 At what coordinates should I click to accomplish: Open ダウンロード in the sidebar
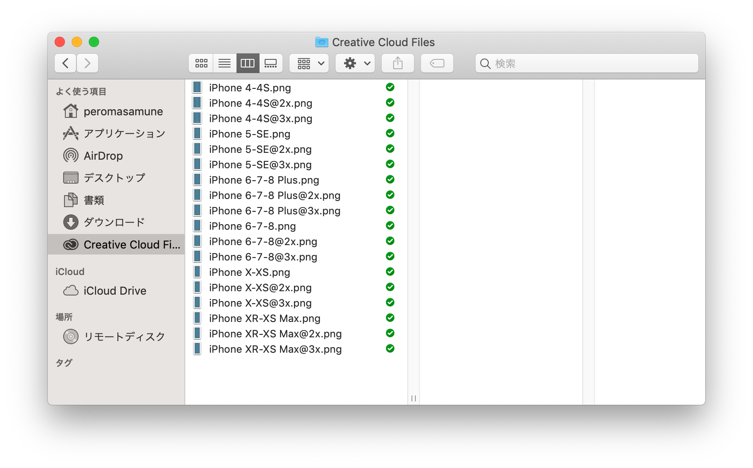[116, 222]
